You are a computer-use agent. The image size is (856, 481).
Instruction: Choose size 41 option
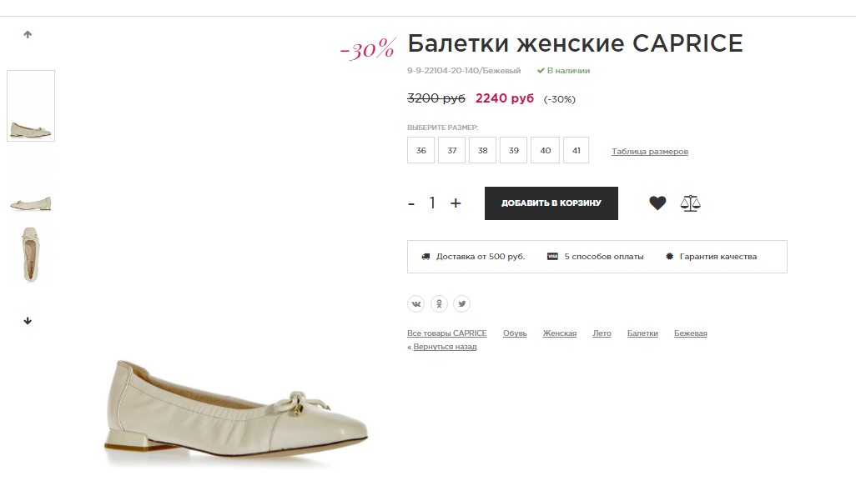tap(576, 150)
